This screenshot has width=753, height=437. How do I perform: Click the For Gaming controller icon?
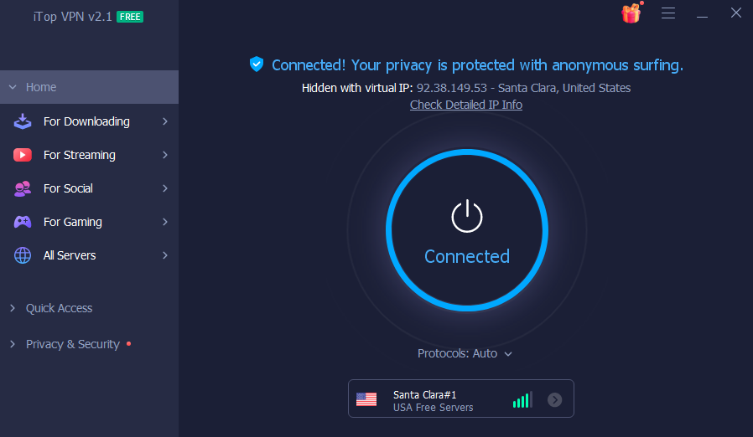(23, 222)
